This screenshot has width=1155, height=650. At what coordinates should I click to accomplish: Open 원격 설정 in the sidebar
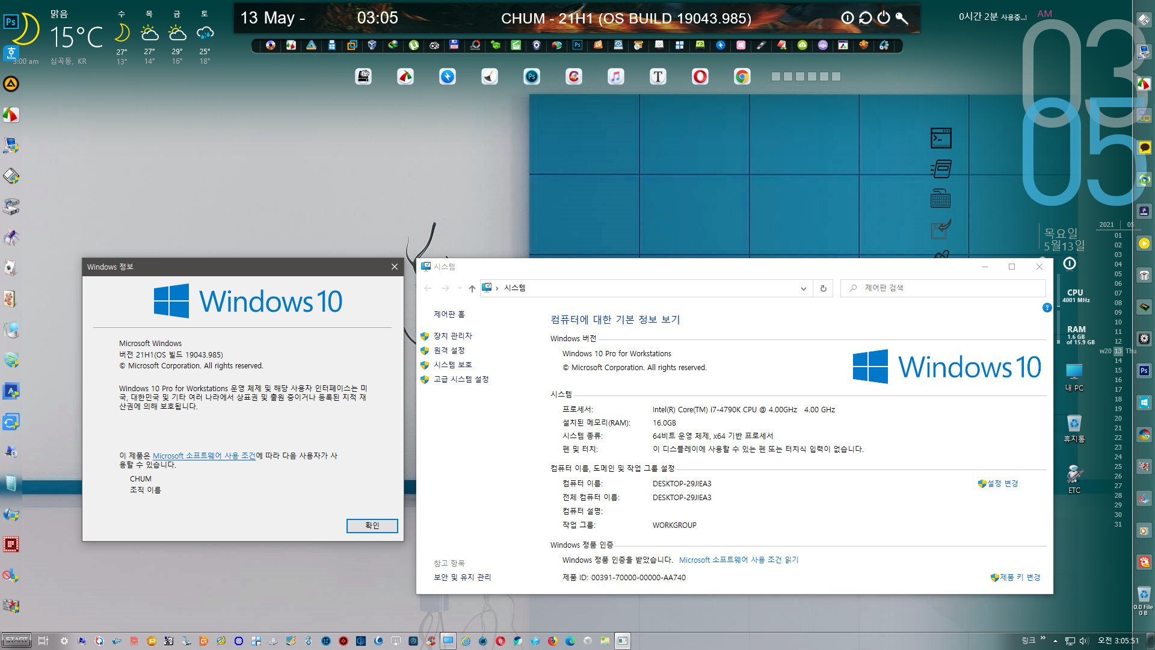tap(449, 350)
